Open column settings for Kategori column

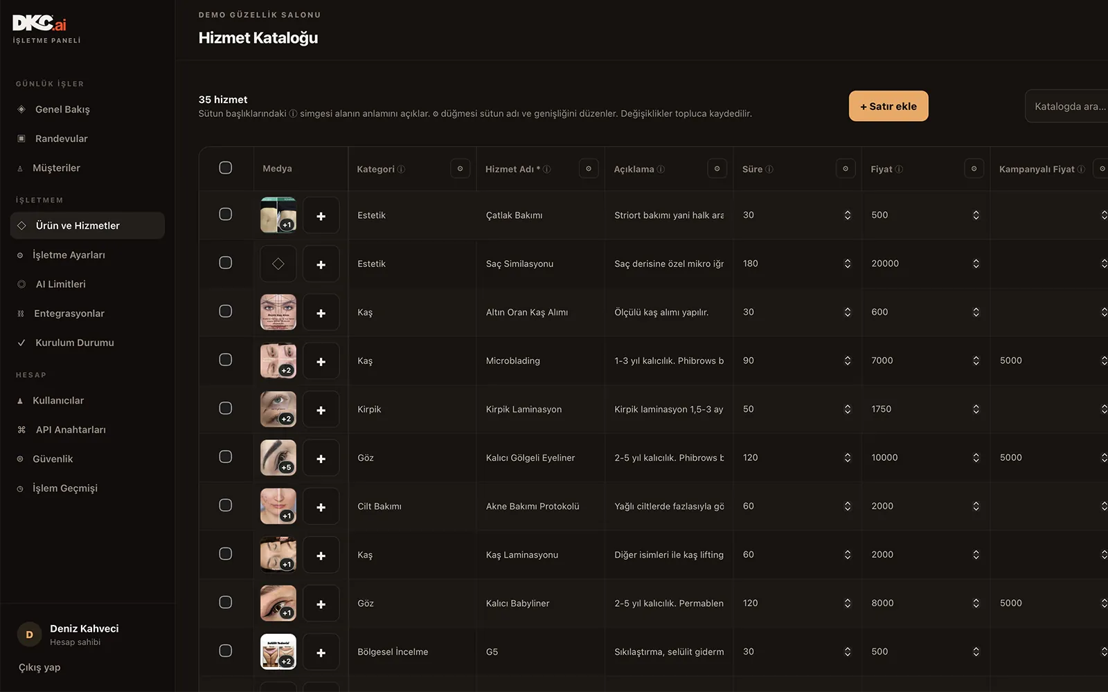(x=460, y=168)
